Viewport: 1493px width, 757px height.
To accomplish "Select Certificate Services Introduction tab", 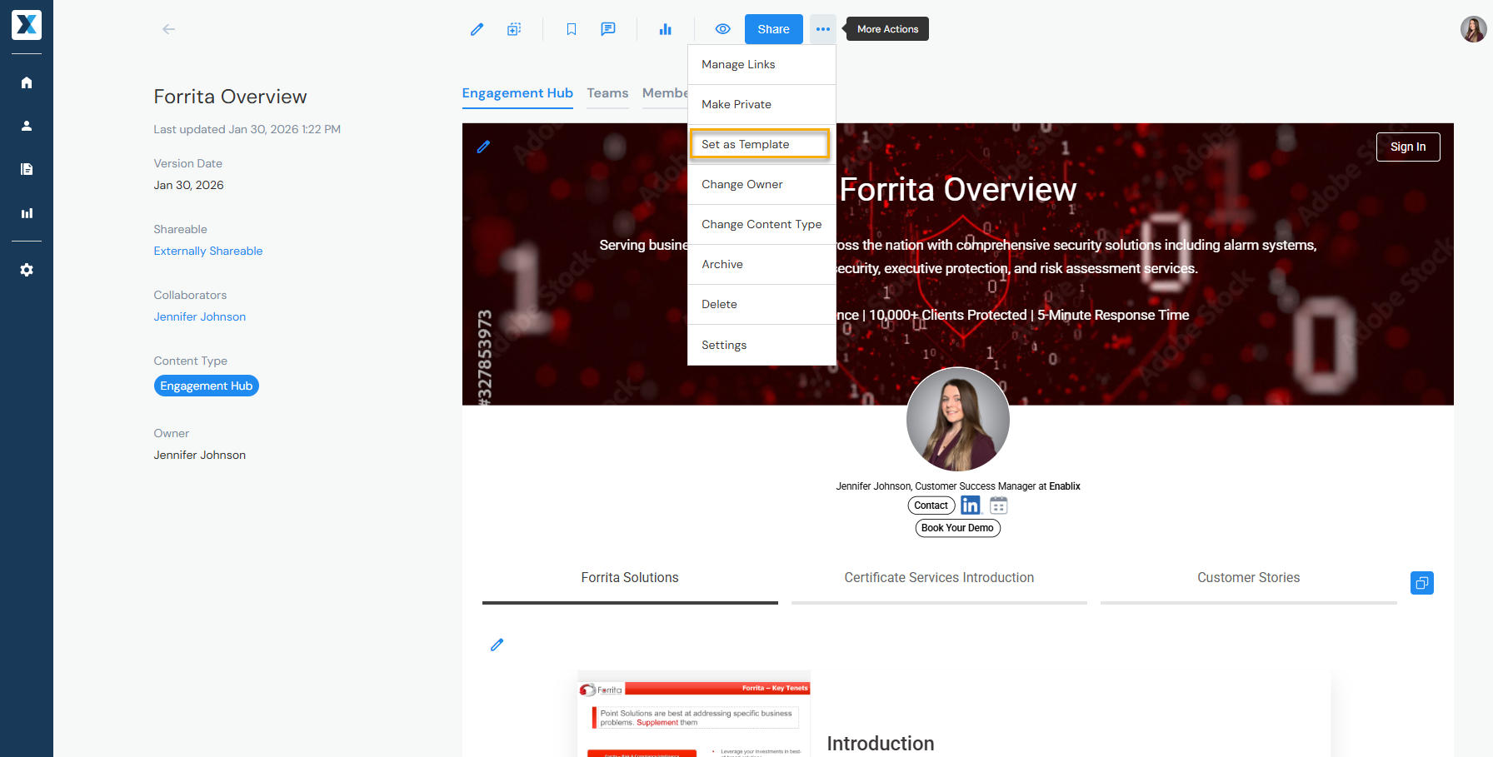I will coord(939,578).
